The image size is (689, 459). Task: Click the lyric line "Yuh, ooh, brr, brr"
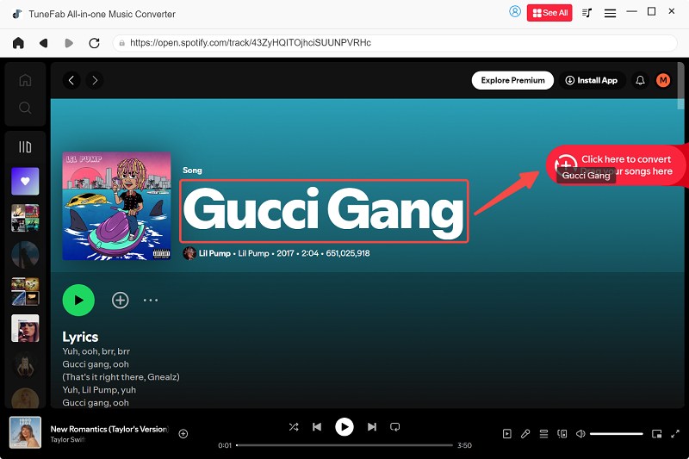(96, 351)
